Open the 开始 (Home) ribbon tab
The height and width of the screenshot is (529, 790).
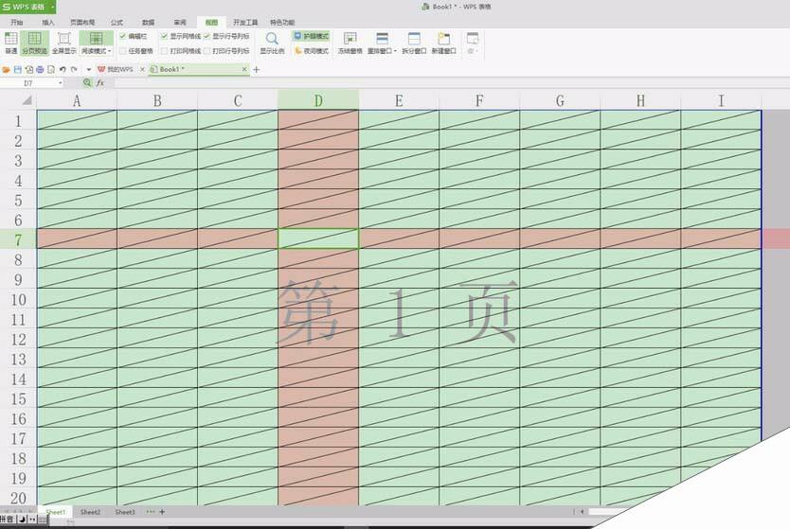[x=17, y=22]
